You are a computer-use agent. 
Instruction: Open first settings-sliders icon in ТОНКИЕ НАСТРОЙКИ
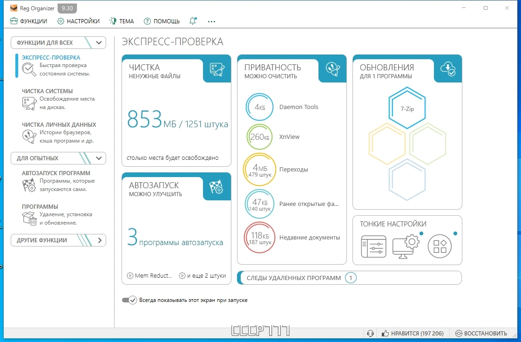point(374,246)
